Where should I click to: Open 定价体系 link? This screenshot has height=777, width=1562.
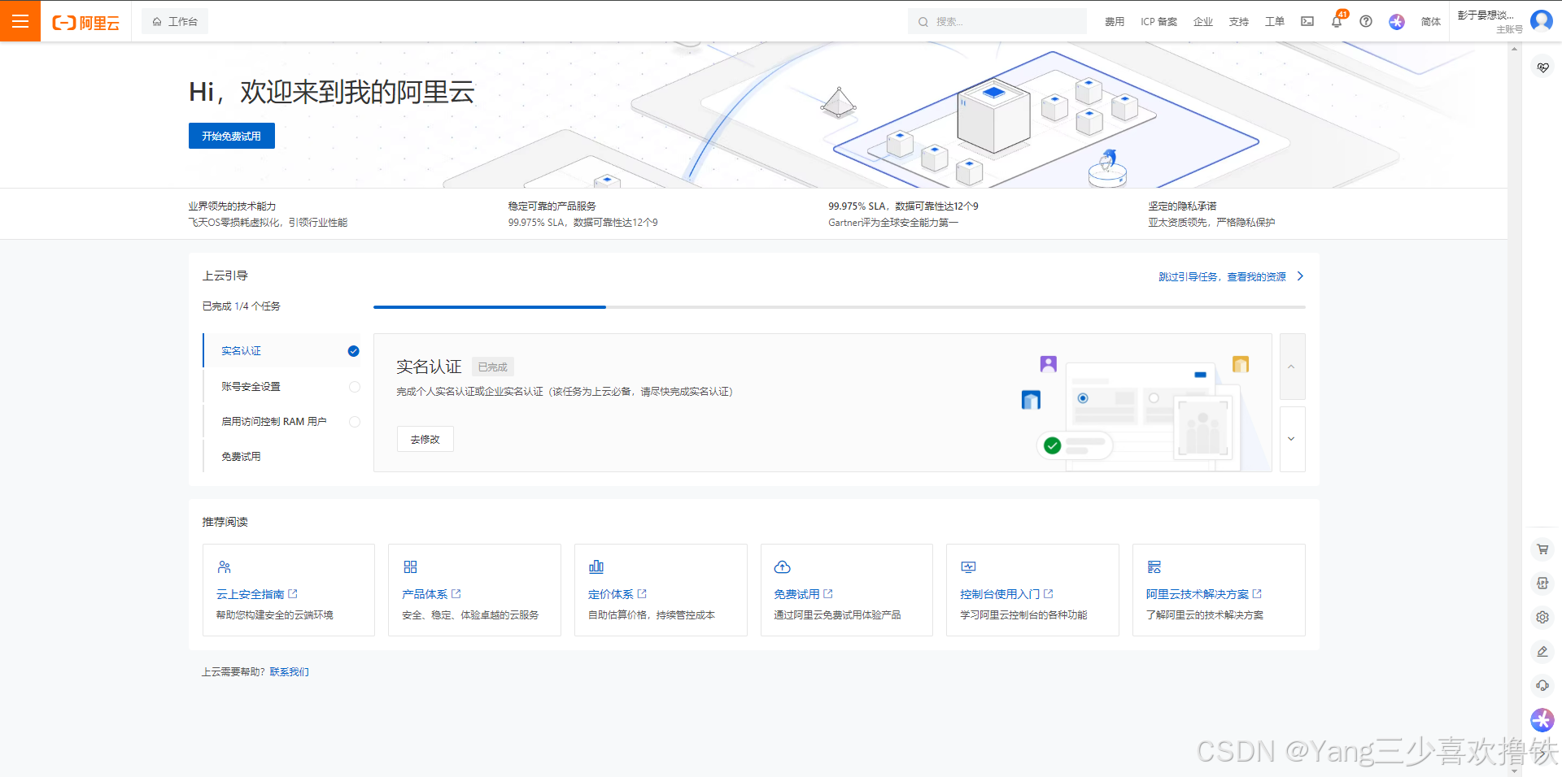[610, 594]
